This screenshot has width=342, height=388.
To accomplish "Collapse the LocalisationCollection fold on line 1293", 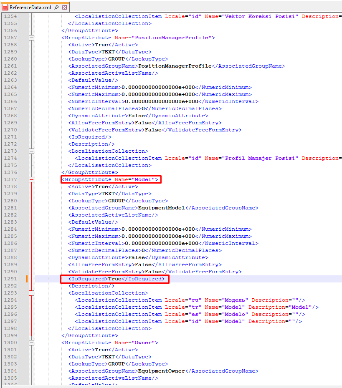I will [x=32, y=293].
